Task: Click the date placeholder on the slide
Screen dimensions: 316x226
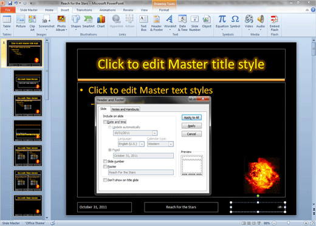Action: pyautogui.click(x=105, y=207)
